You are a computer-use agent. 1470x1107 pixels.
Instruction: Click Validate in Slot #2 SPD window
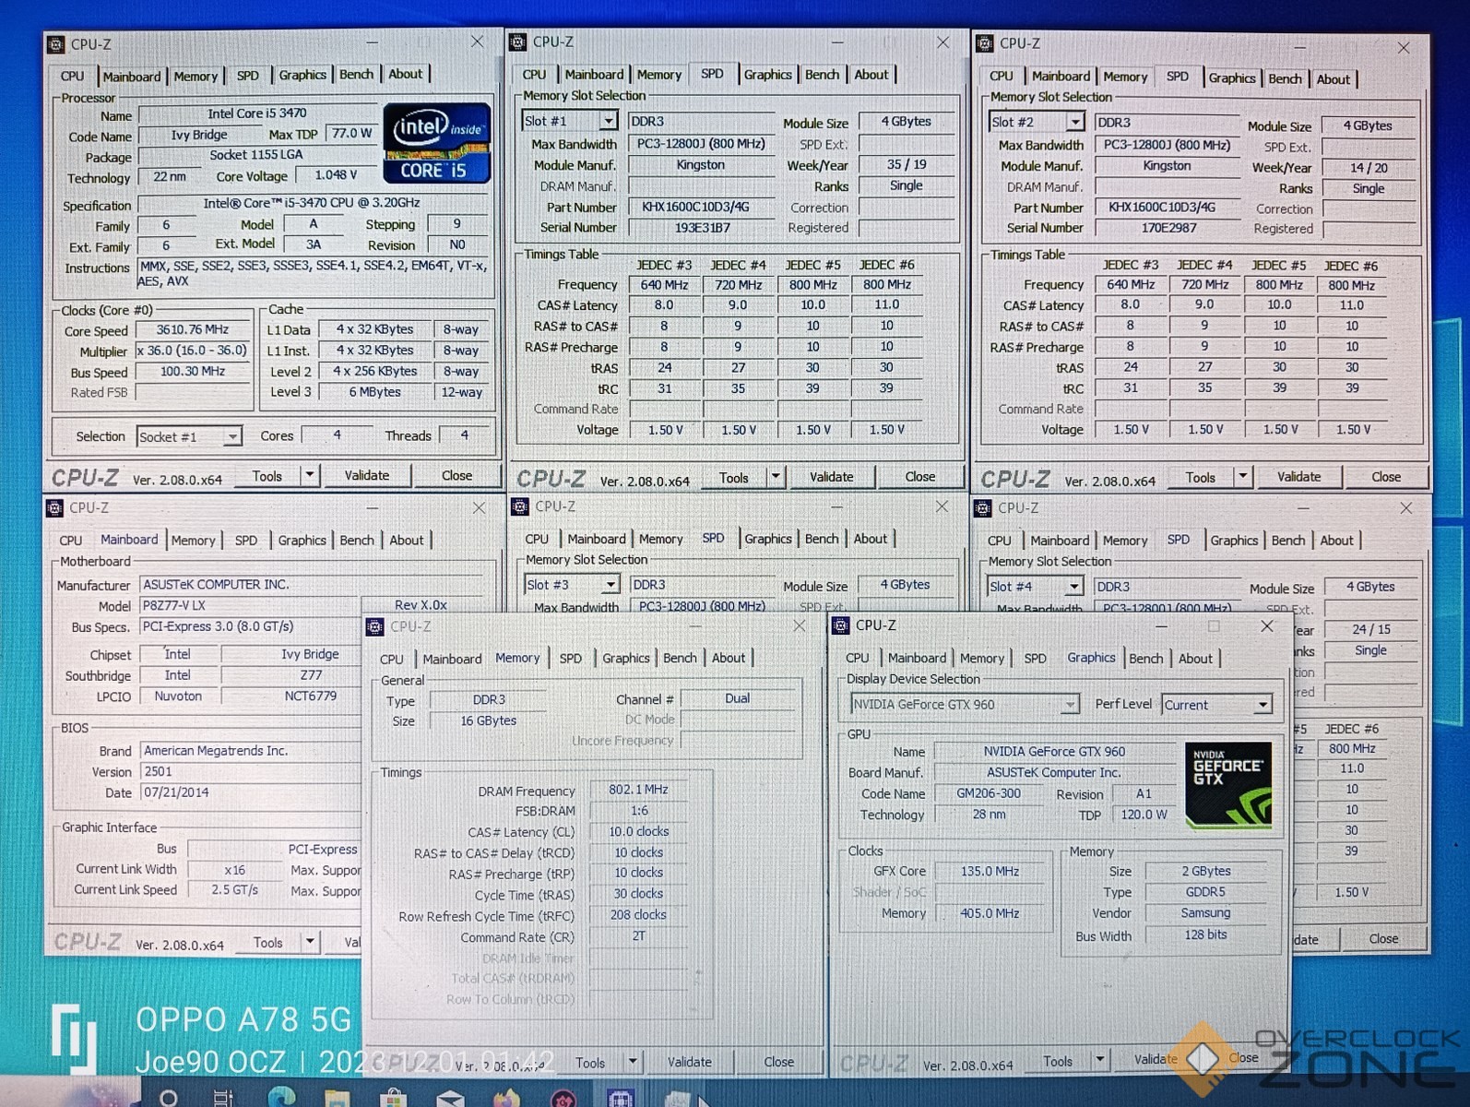click(x=1298, y=477)
